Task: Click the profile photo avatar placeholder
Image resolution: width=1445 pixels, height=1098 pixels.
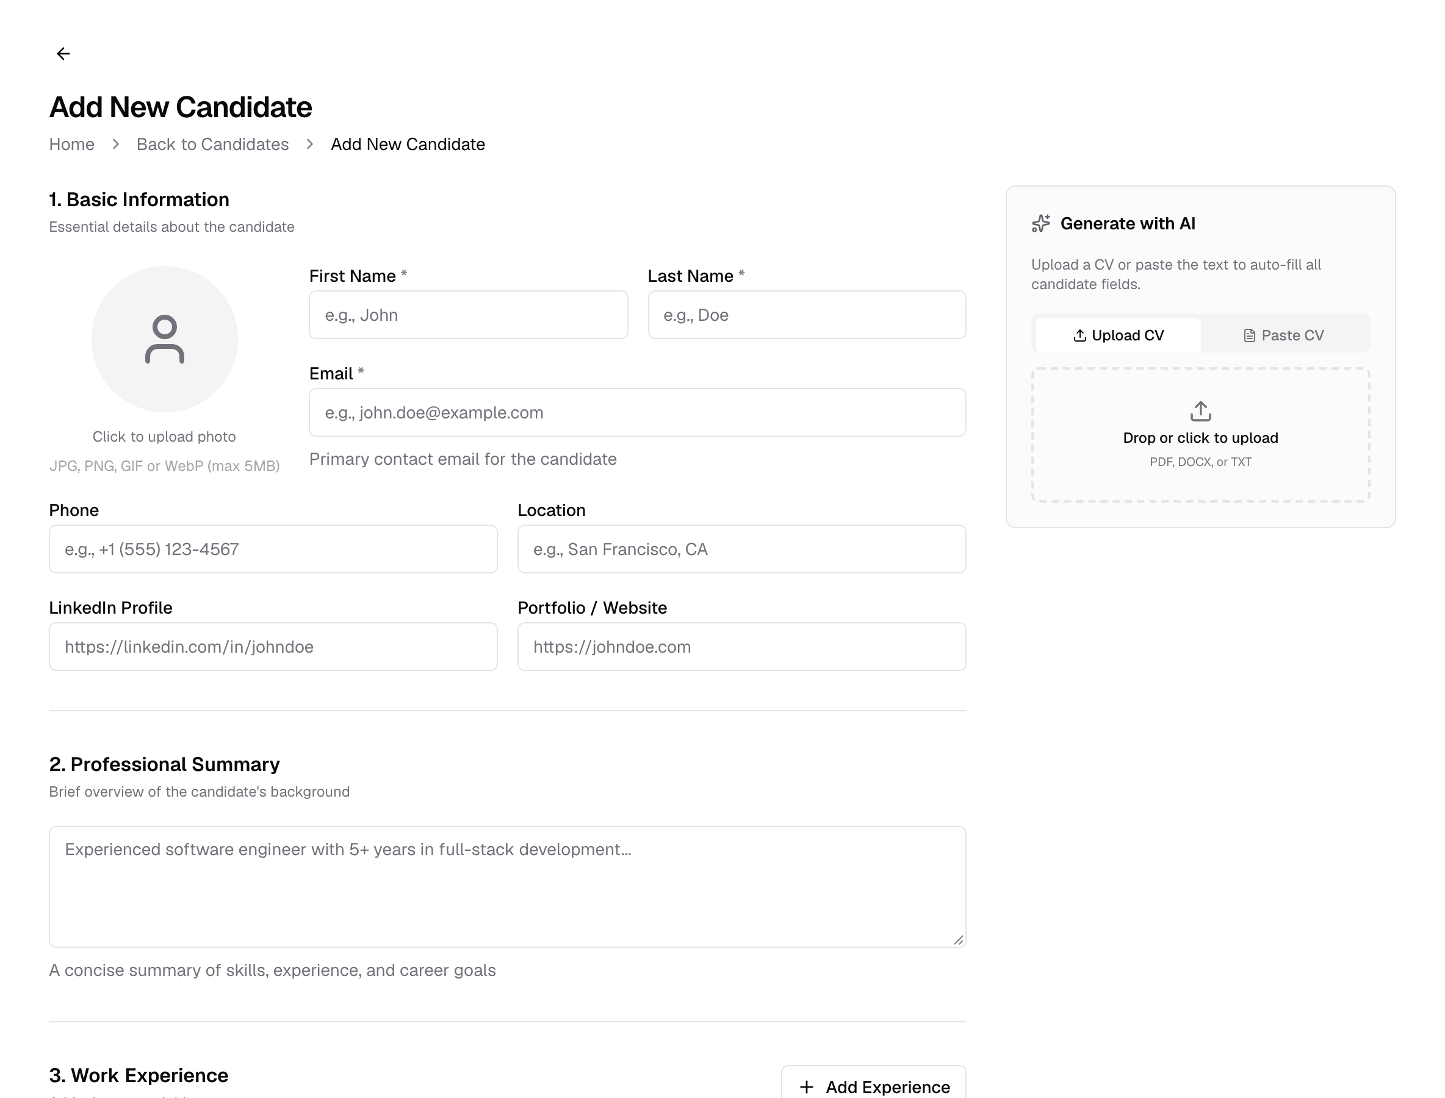Action: click(x=164, y=339)
